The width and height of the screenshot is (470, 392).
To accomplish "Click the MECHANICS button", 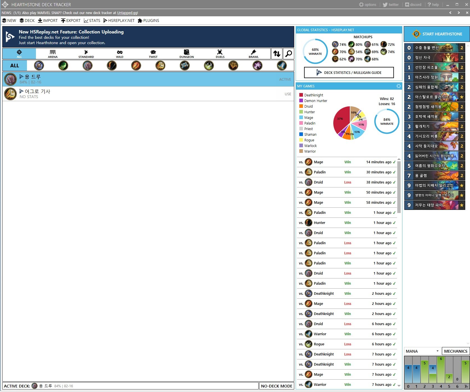I will pos(456,351).
